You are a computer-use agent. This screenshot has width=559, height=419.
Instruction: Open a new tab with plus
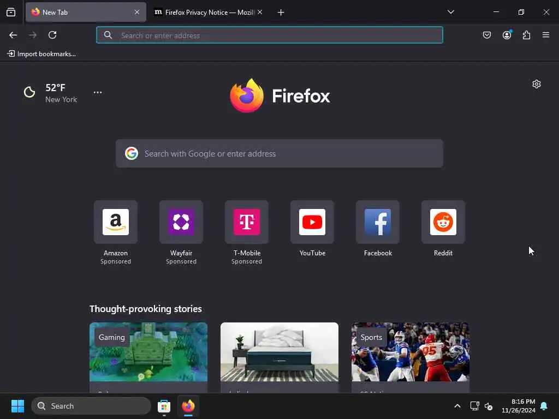281,13
